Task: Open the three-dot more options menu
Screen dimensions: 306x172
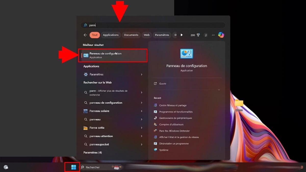Action: tap(213, 35)
